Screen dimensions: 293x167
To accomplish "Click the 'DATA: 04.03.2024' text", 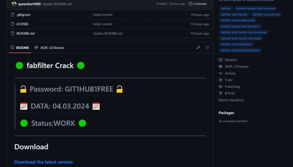I will (60, 106).
